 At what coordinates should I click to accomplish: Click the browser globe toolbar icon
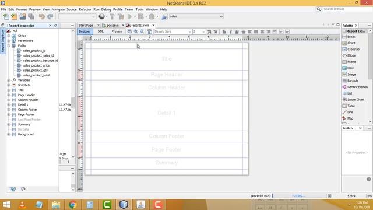tap(102, 16)
